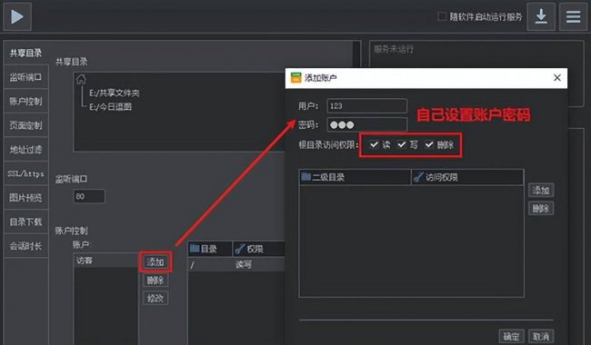The image size is (591, 345).
Task: Switch to the SSL/https tab
Action: [x=25, y=173]
